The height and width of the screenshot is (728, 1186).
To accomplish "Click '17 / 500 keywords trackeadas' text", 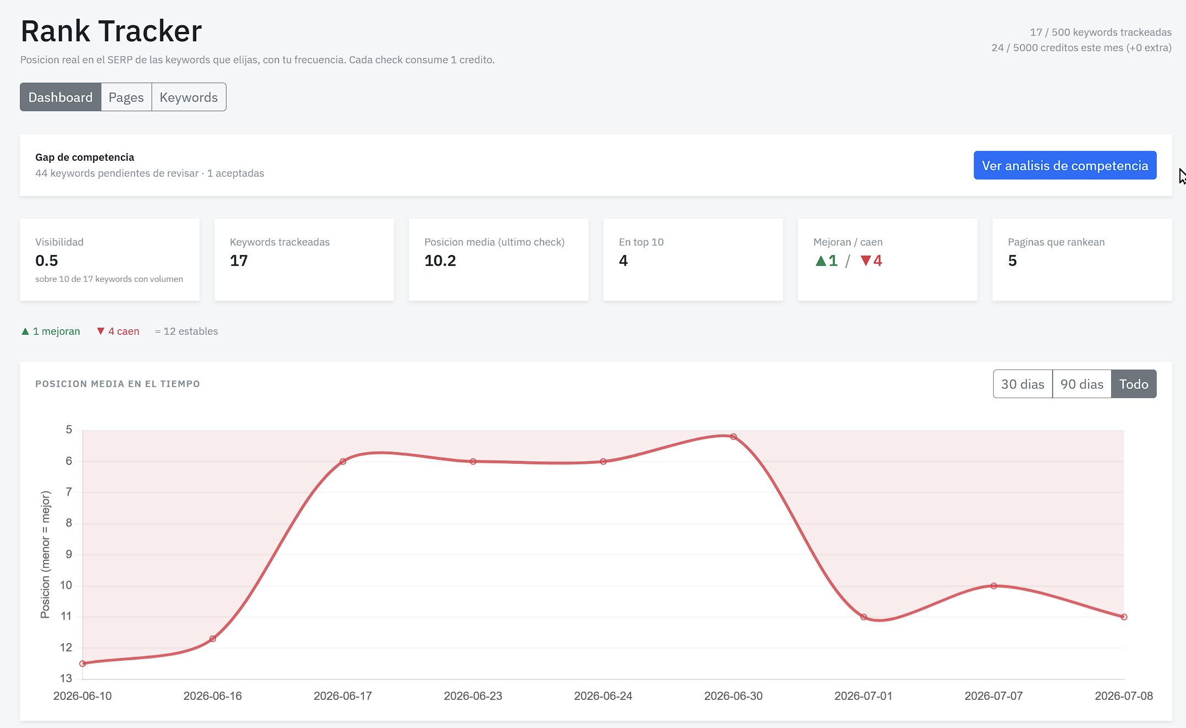I will click(x=1101, y=32).
